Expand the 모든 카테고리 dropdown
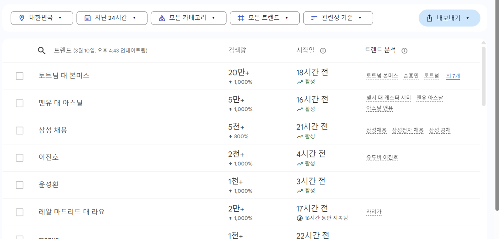Viewport: 499px width, 239px height. pyautogui.click(x=188, y=18)
